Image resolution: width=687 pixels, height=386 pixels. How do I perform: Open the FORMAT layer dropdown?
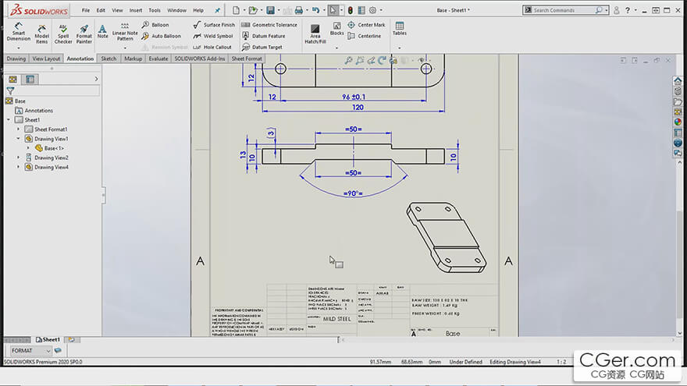tap(47, 351)
